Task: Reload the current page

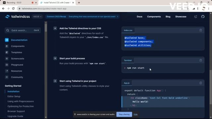Action: point(13,9)
